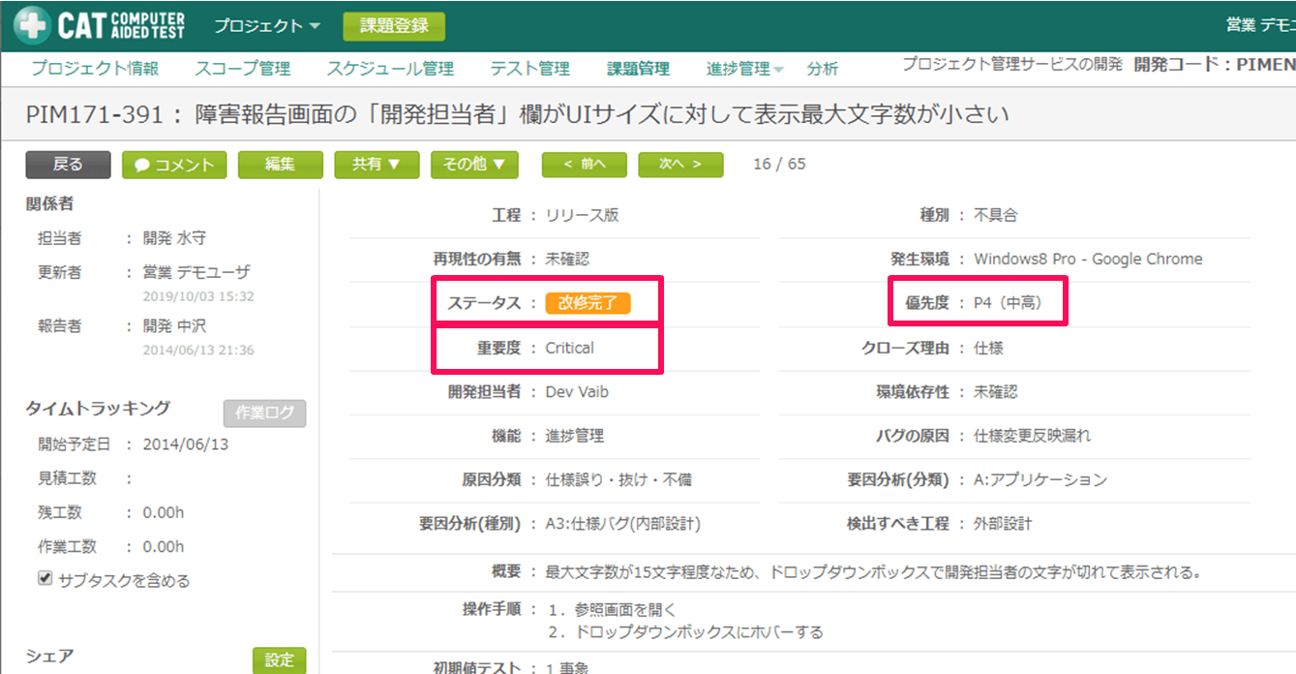Click the 概要 summary text
1296x674 pixels.
point(873,572)
